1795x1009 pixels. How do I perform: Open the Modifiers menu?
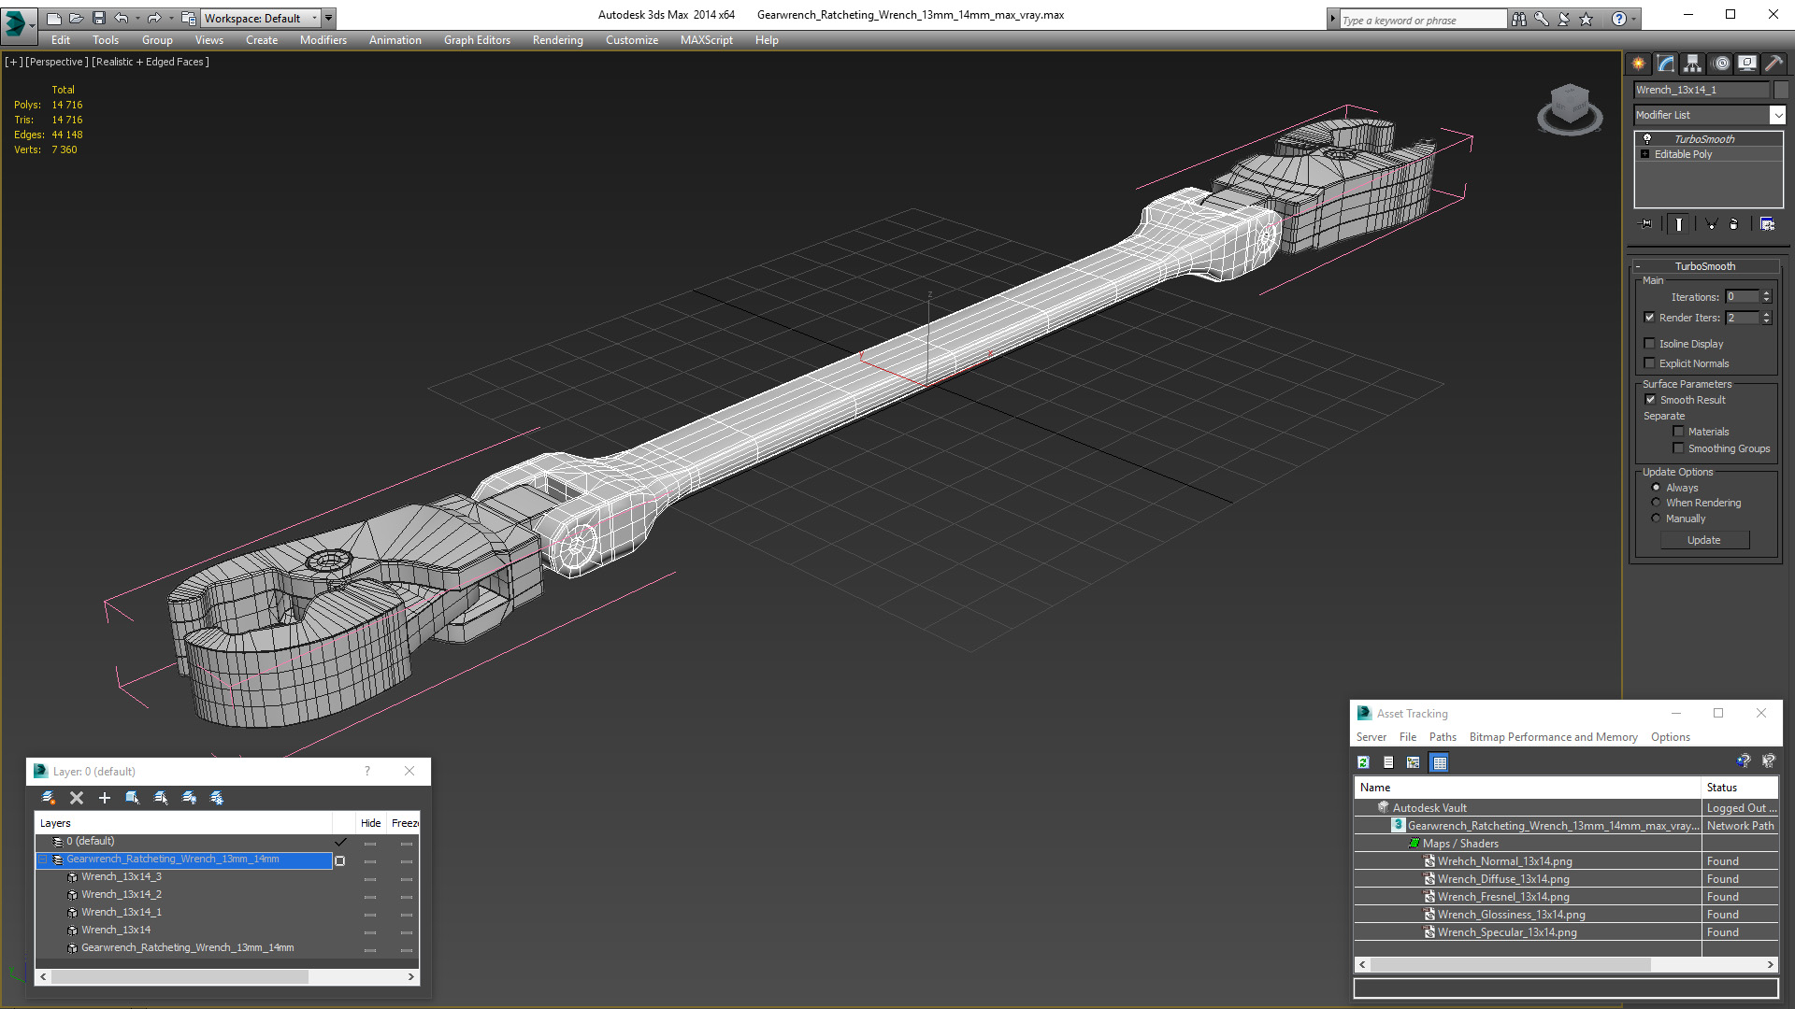click(x=323, y=40)
